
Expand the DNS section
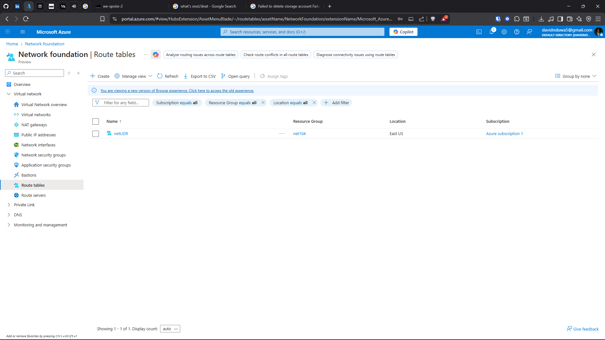click(9, 215)
